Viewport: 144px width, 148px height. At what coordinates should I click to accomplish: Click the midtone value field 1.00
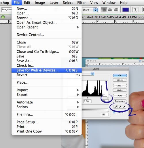tap(87, 101)
